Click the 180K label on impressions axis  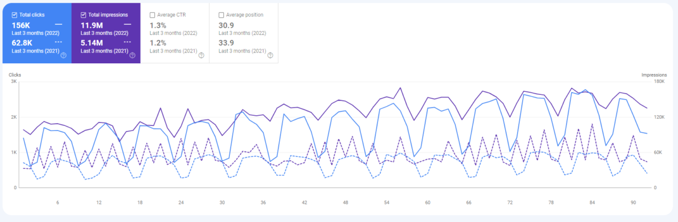coord(660,82)
